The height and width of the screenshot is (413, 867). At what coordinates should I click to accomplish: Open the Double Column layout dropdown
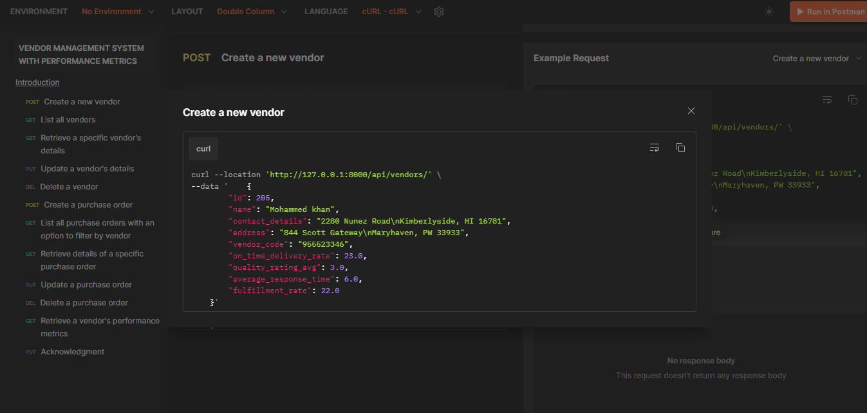[252, 12]
